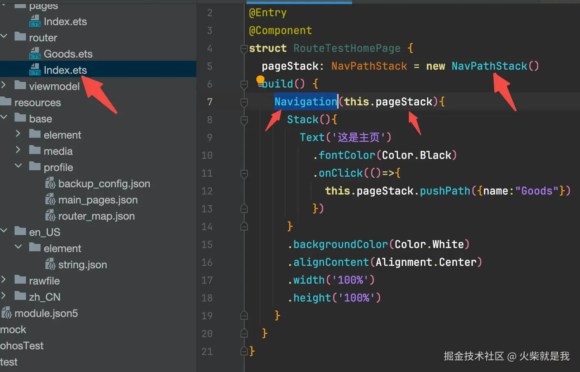Click the fold end marker at line 14
This screenshot has height=372, width=580.
pos(244,227)
